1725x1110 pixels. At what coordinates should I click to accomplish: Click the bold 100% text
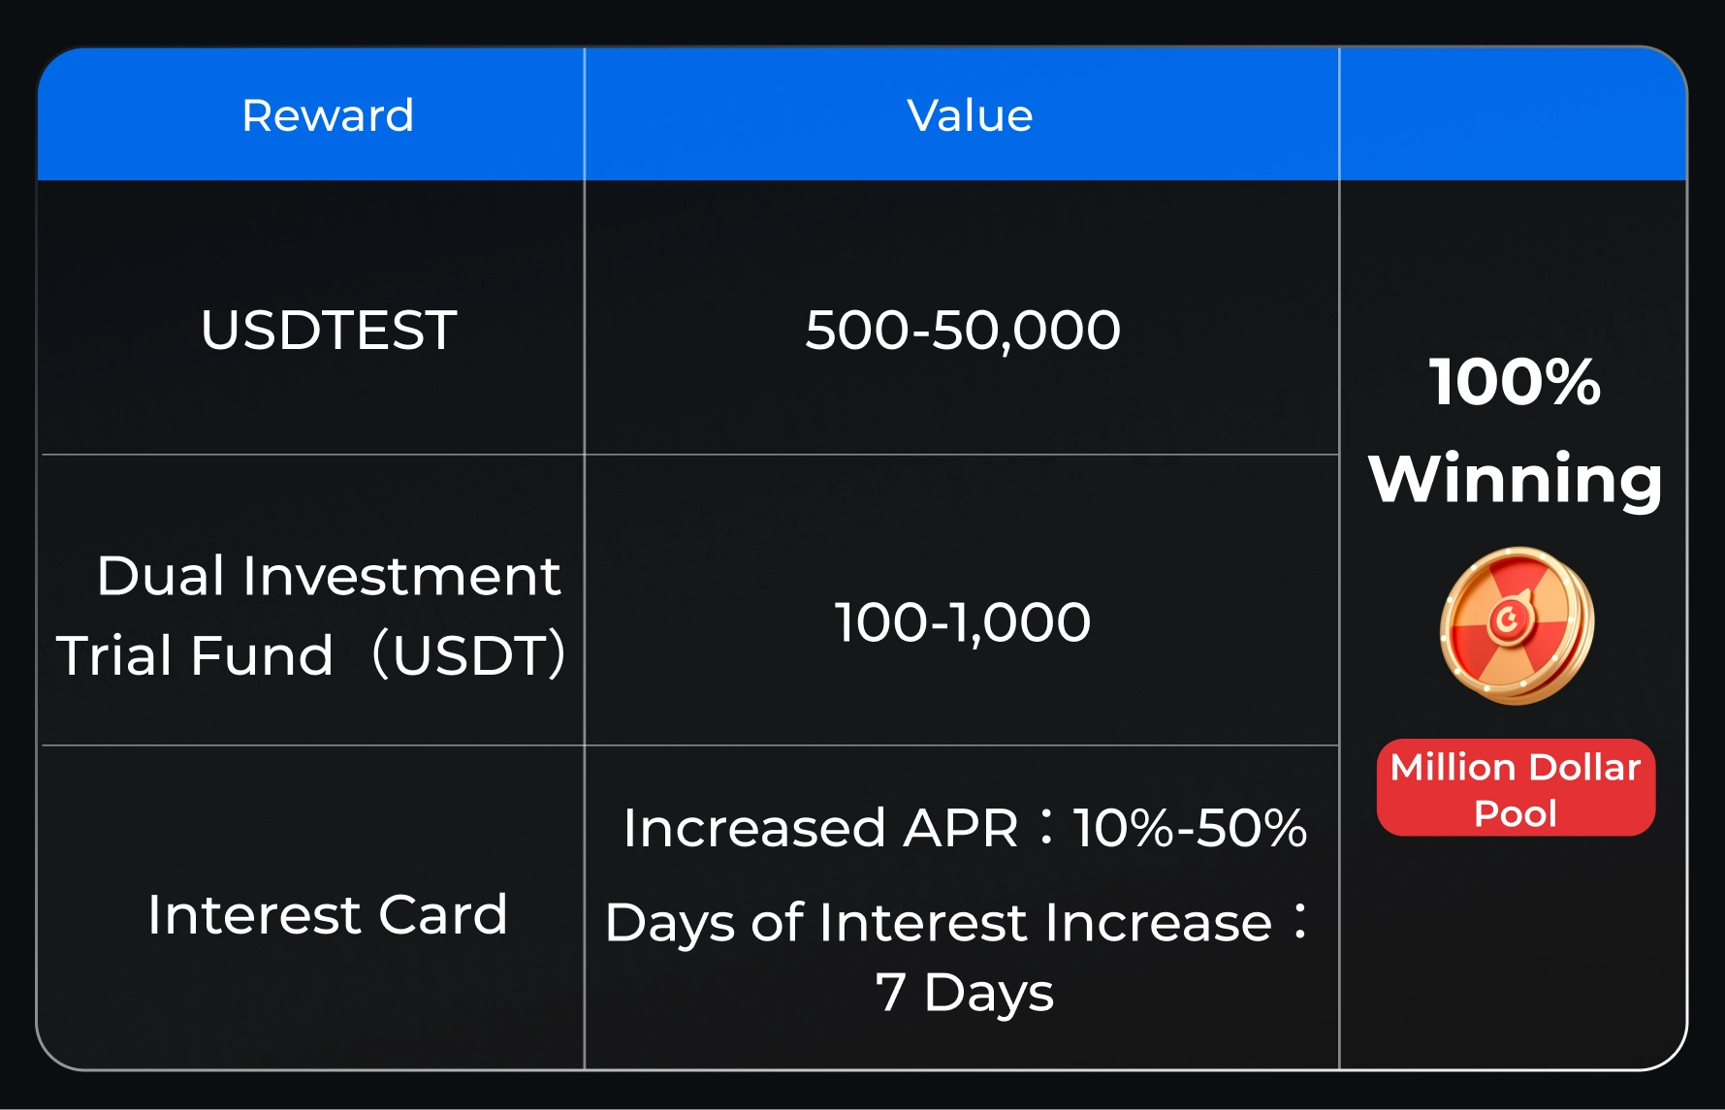1515,381
